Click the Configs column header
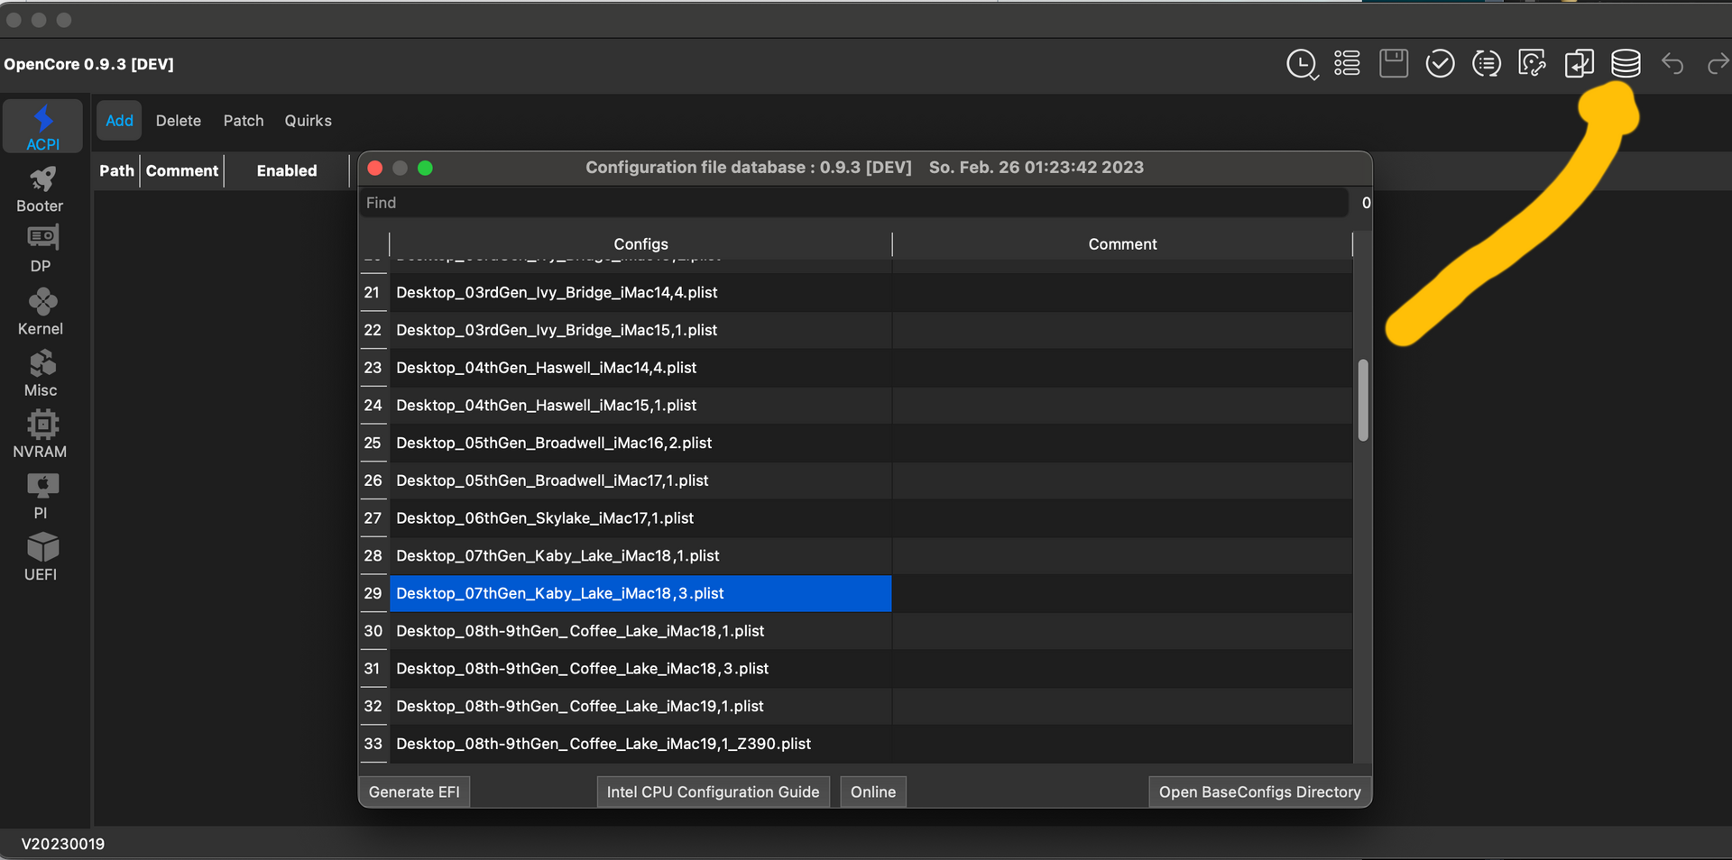Screen dimensions: 1732x860 coord(640,244)
